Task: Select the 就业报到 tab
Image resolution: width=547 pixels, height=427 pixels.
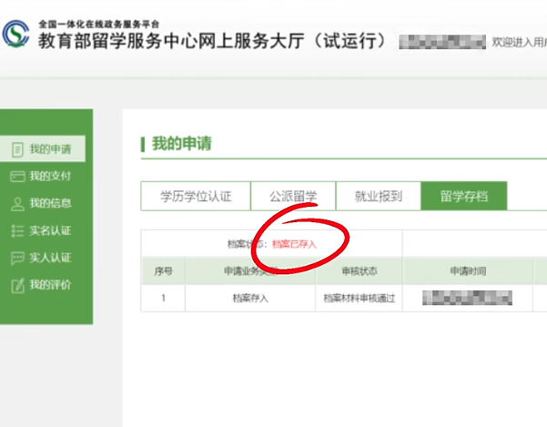Action: point(378,196)
